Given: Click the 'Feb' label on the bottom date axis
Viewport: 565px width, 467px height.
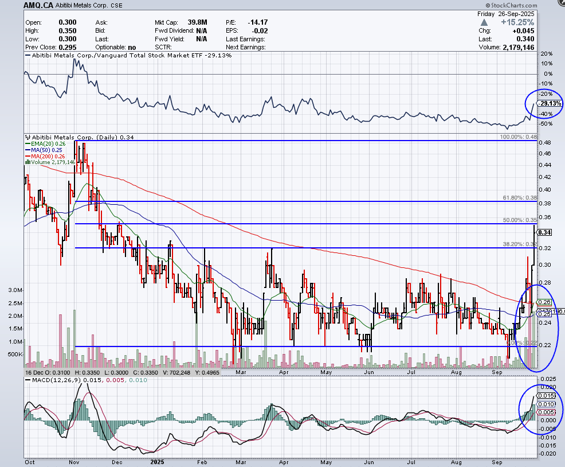Looking at the screenshot, I should (202, 462).
